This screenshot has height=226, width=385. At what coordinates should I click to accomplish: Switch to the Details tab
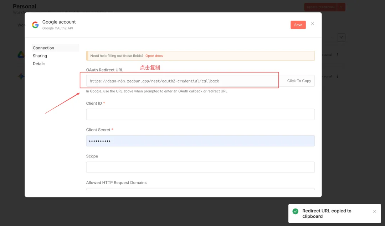coord(39,64)
